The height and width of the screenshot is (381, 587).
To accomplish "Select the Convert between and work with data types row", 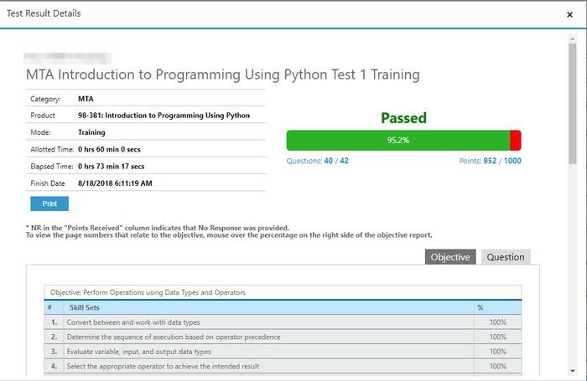I will 133,322.
